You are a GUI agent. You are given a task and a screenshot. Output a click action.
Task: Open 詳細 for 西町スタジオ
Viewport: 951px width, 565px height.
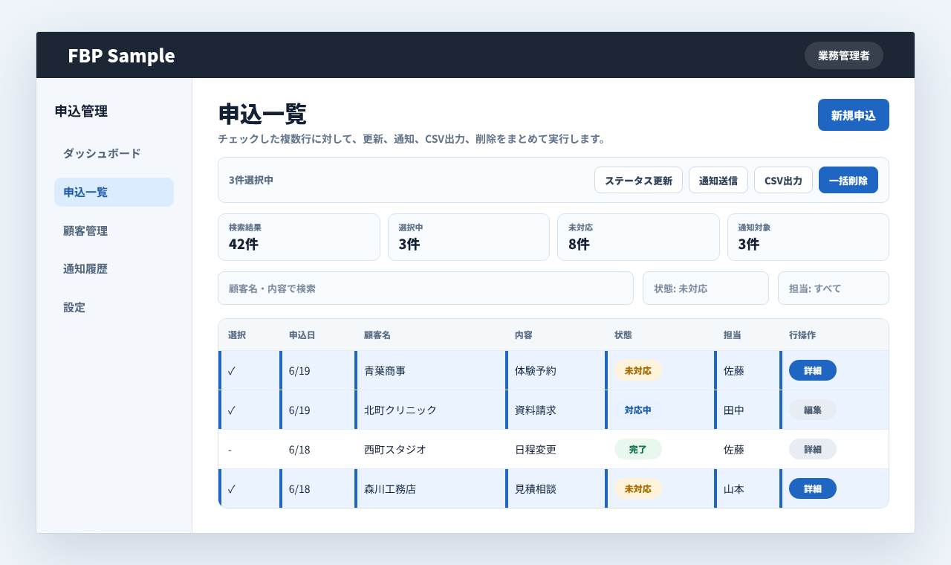813,449
